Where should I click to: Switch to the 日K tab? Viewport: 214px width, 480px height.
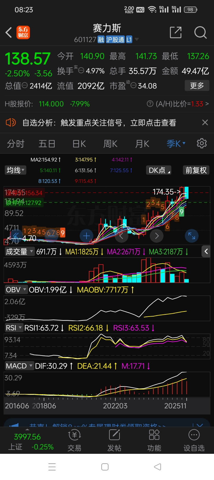(79, 144)
